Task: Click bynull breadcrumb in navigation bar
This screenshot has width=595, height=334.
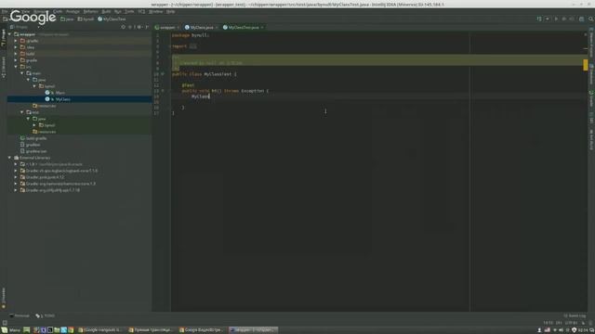Action: point(86,19)
